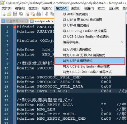Click the PROTOCOL_FULL_CMD define text
Viewport: 127px width, 124px height.
[59, 77]
